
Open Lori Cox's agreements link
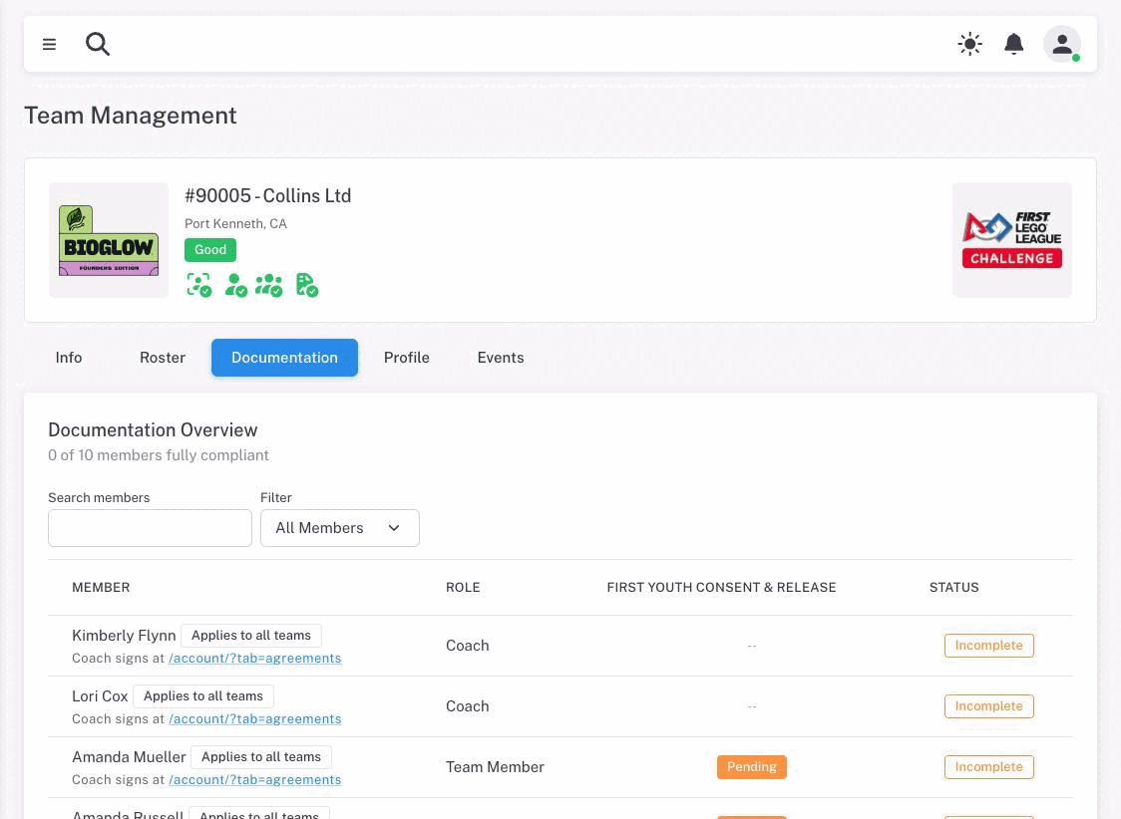[255, 719]
